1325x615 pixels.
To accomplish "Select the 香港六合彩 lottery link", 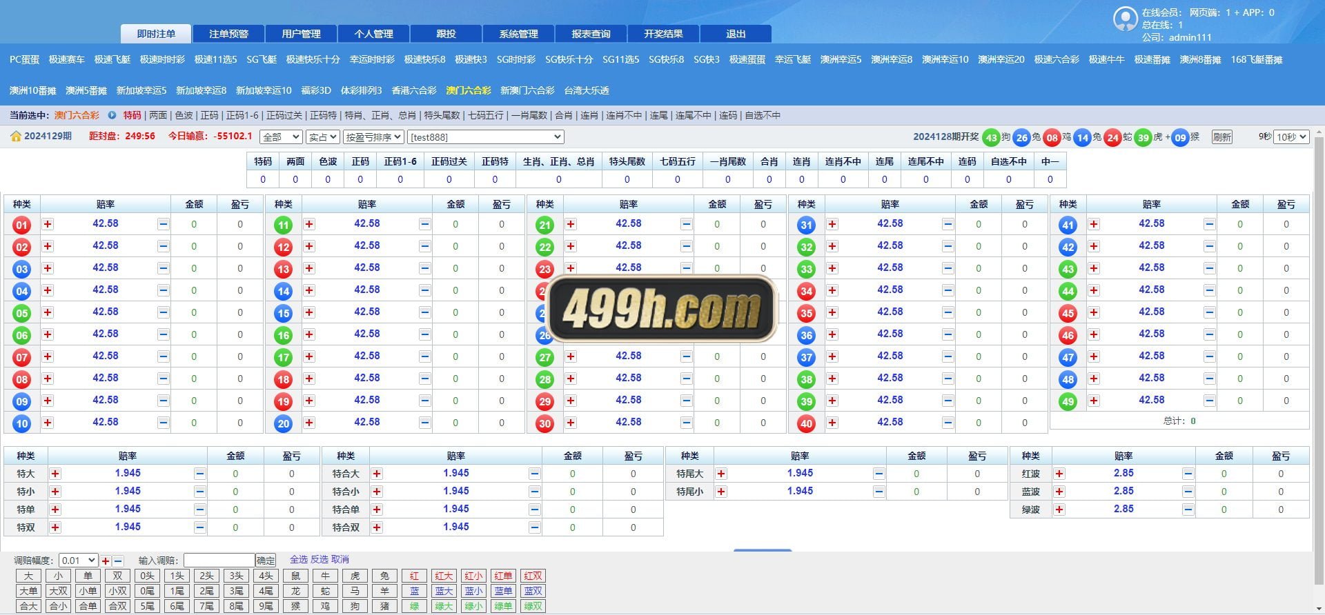I will pyautogui.click(x=414, y=90).
